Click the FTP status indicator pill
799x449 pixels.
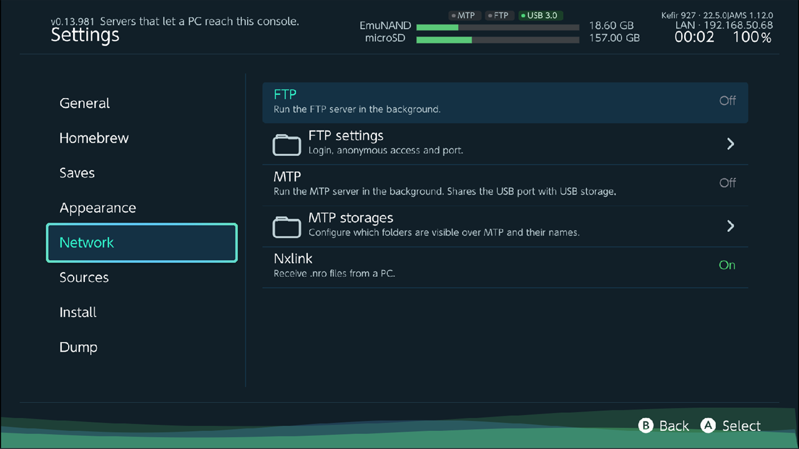click(x=498, y=16)
